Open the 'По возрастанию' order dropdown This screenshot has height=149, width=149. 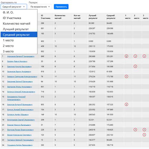coord(40,7)
